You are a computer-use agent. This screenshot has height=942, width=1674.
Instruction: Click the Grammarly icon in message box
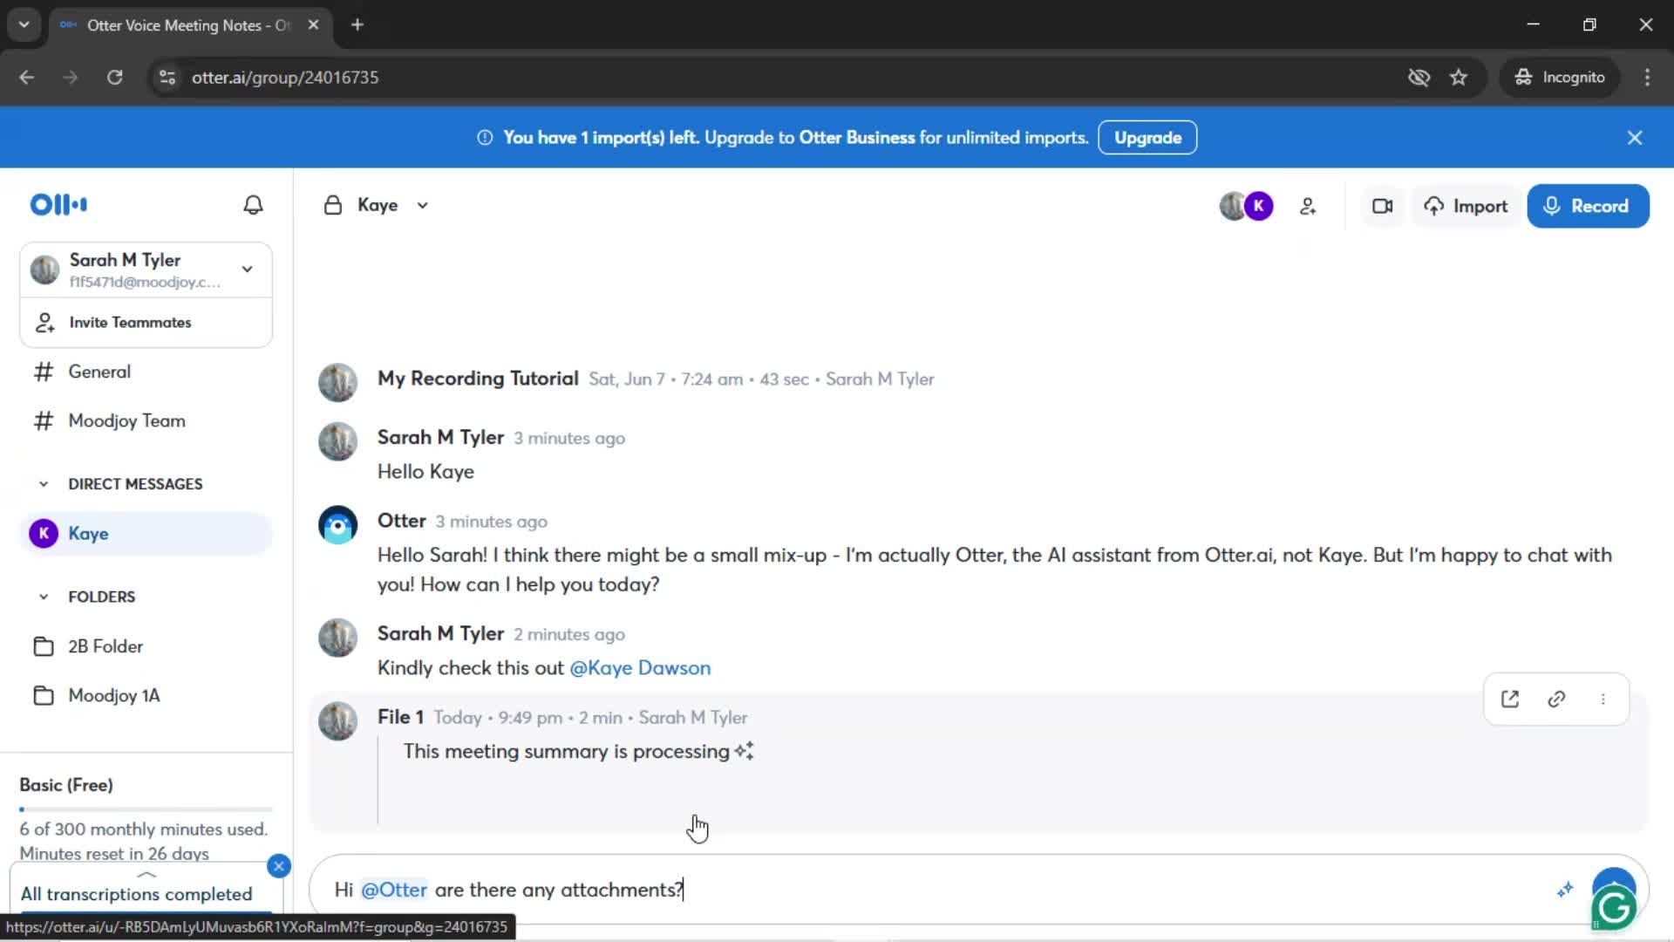tap(1614, 909)
